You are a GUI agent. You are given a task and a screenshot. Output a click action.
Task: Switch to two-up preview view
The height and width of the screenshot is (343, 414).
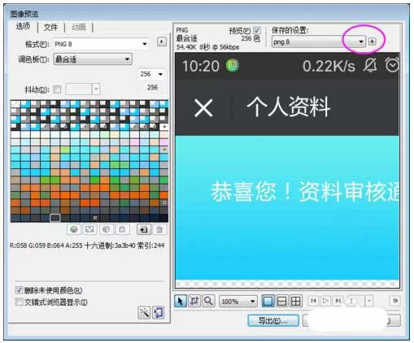pos(282,301)
